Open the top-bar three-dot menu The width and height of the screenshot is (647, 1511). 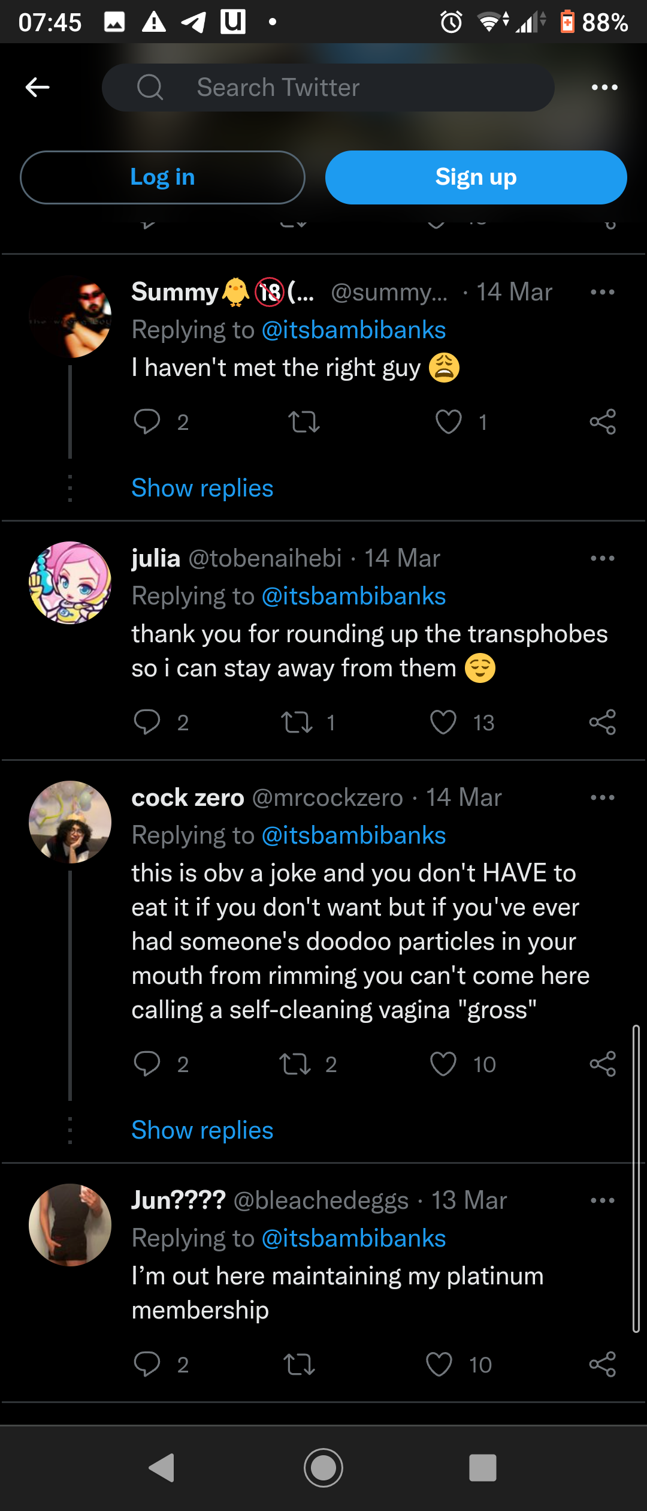(604, 88)
